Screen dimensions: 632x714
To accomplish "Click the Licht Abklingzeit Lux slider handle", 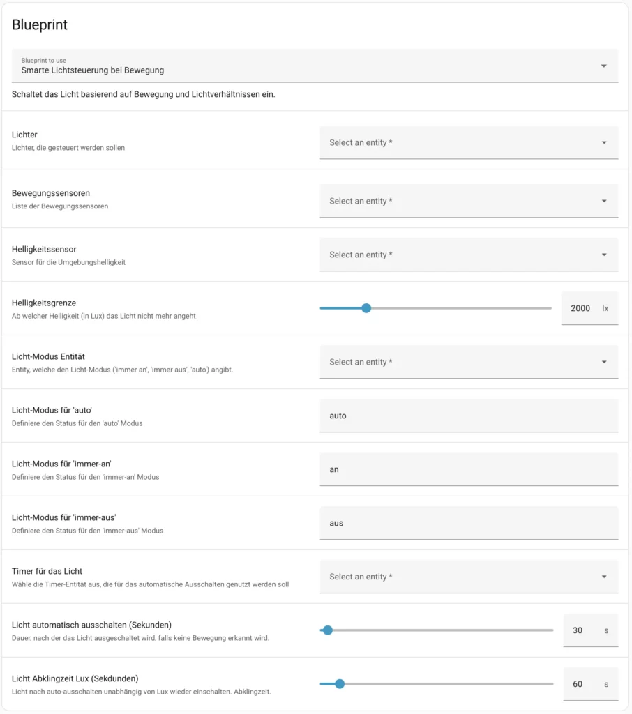I will (340, 684).
